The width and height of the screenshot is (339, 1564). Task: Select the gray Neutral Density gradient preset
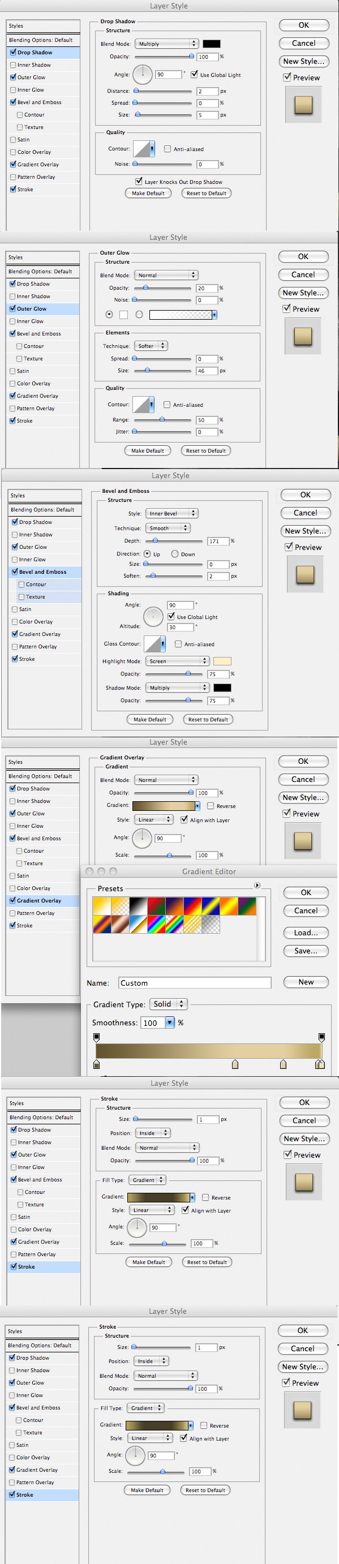[211, 924]
